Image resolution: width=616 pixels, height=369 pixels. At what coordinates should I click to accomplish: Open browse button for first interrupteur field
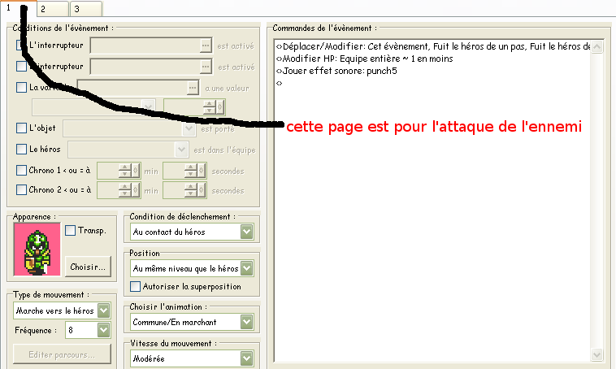pyautogui.click(x=206, y=46)
